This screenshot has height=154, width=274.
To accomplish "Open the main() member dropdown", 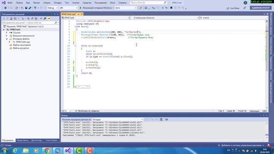I will click(234, 18).
